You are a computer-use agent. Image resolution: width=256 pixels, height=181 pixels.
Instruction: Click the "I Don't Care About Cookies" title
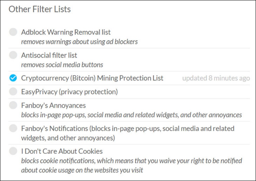[62, 151]
